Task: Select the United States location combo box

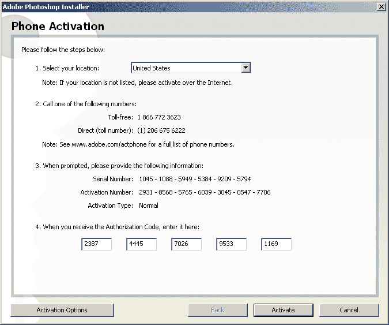Action: pos(191,68)
